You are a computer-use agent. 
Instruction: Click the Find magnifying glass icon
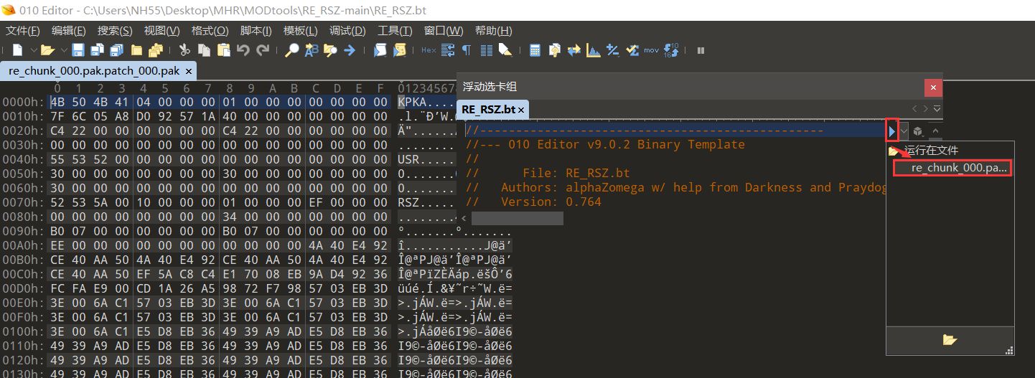tap(292, 50)
